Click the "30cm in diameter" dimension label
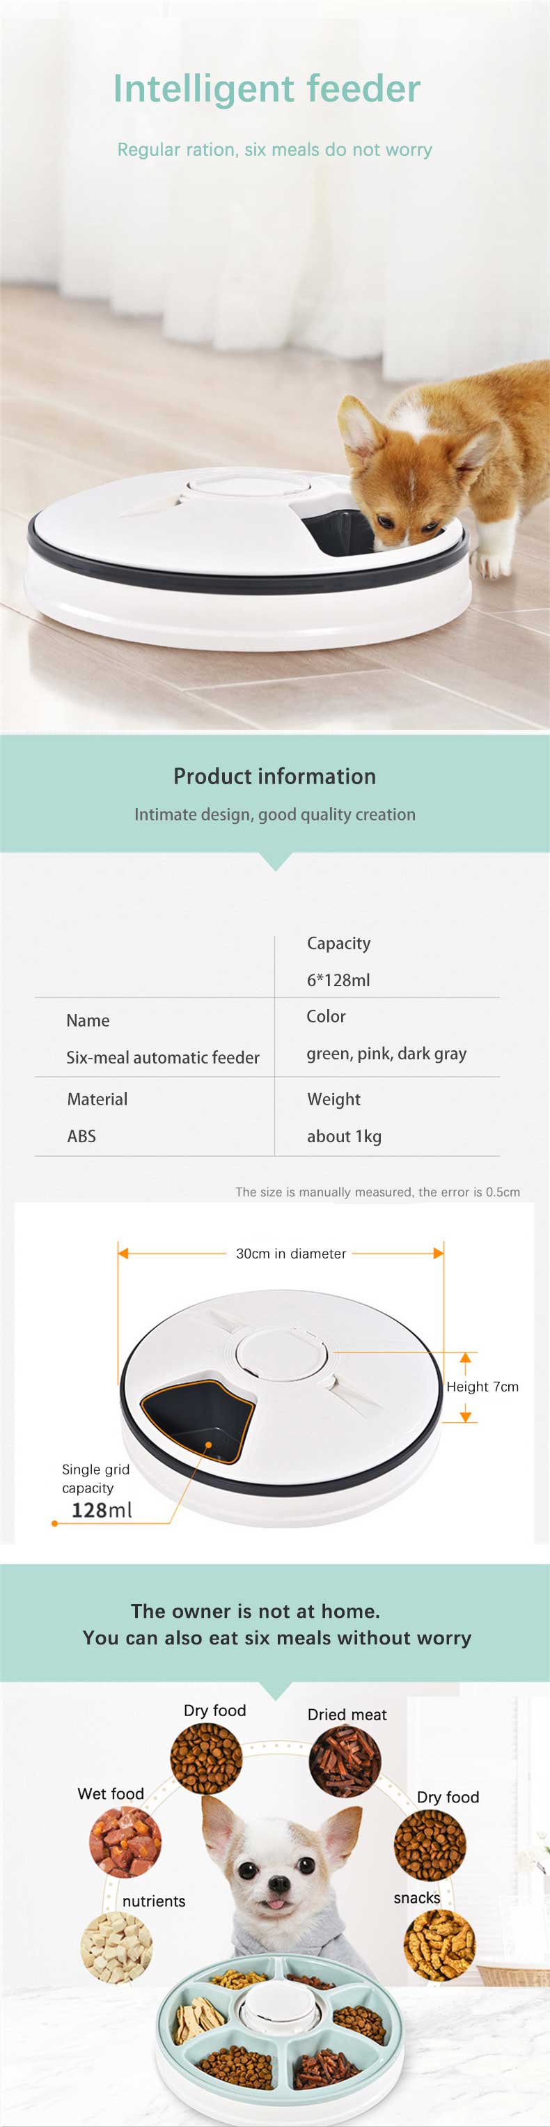The height and width of the screenshot is (2127, 550). (291, 1254)
